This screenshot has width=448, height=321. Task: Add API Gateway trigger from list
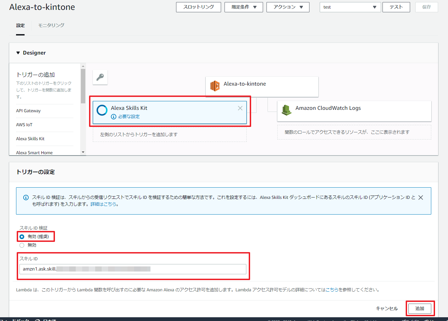coord(28,111)
